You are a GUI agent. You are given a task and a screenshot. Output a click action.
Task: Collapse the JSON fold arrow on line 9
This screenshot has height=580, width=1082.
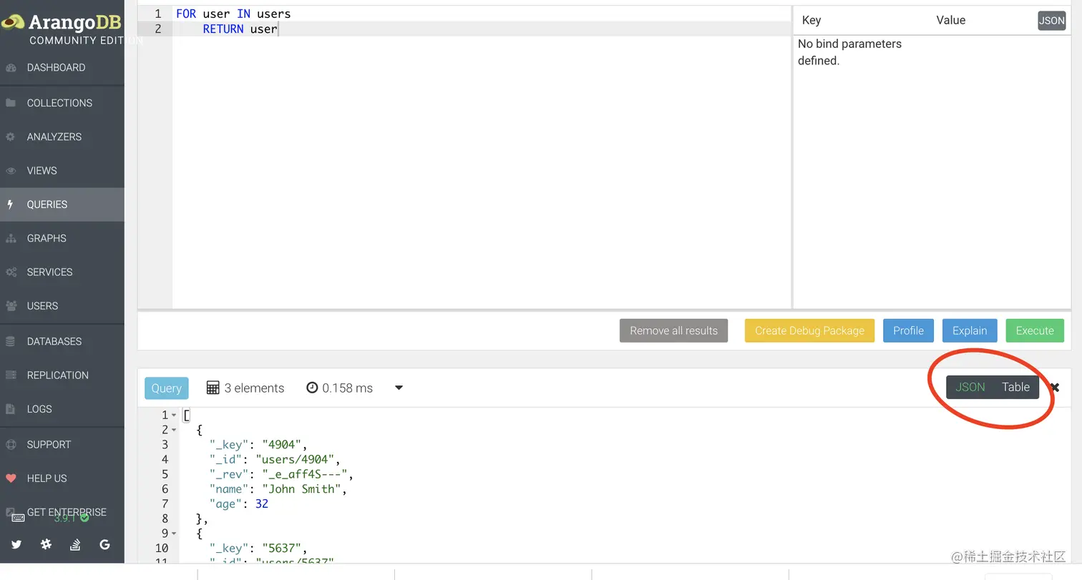click(174, 534)
